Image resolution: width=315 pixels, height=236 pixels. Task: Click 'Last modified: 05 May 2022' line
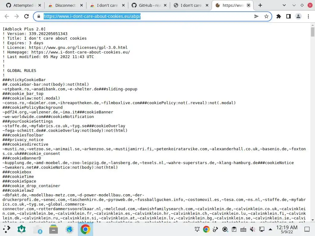point(48,57)
